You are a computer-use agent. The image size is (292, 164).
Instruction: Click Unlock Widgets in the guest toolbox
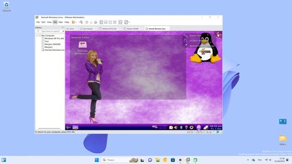[196, 41]
